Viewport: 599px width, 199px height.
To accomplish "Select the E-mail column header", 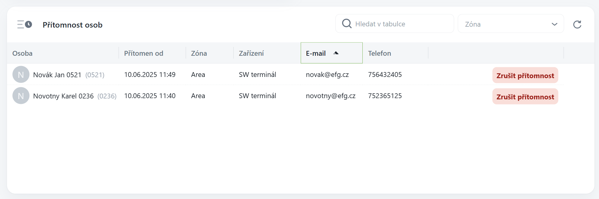I will (x=316, y=53).
